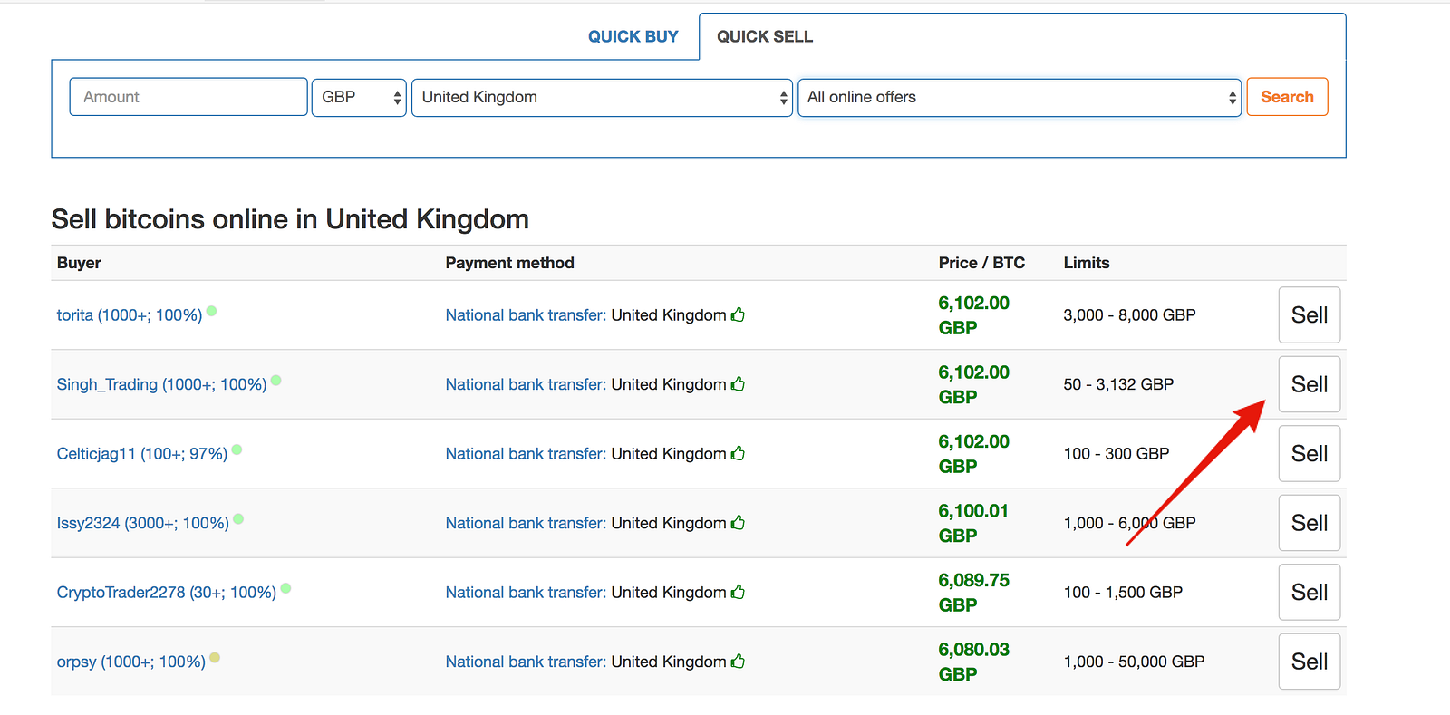1450x715 pixels.
Task: Expand the United Kingdom country dropdown
Action: click(x=602, y=97)
